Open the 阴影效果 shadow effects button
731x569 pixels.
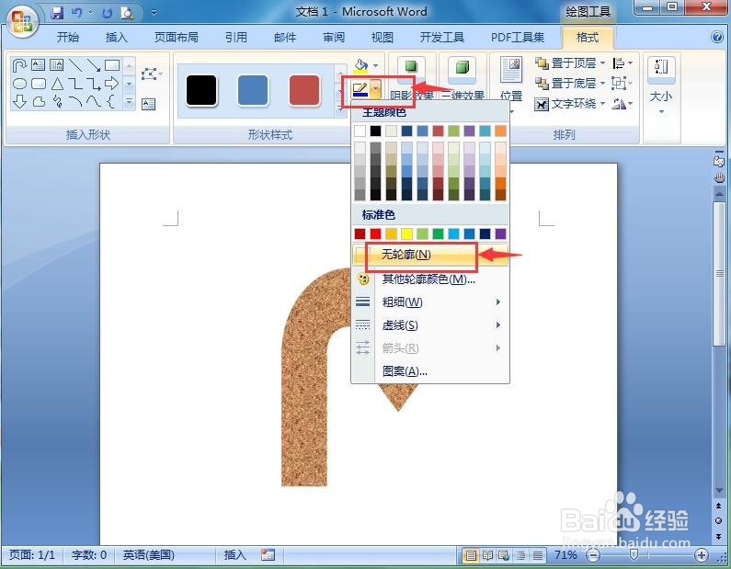pyautogui.click(x=411, y=79)
